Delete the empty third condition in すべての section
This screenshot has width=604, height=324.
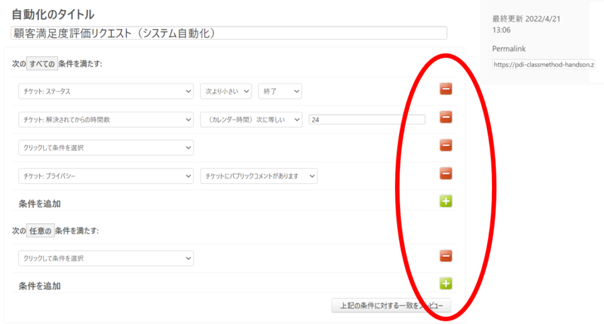coord(445,146)
